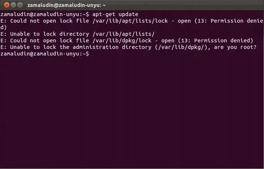This screenshot has height=169, width=264.
Task: Close the terminal window with the orange button
Action: pyautogui.click(x=7, y=5)
